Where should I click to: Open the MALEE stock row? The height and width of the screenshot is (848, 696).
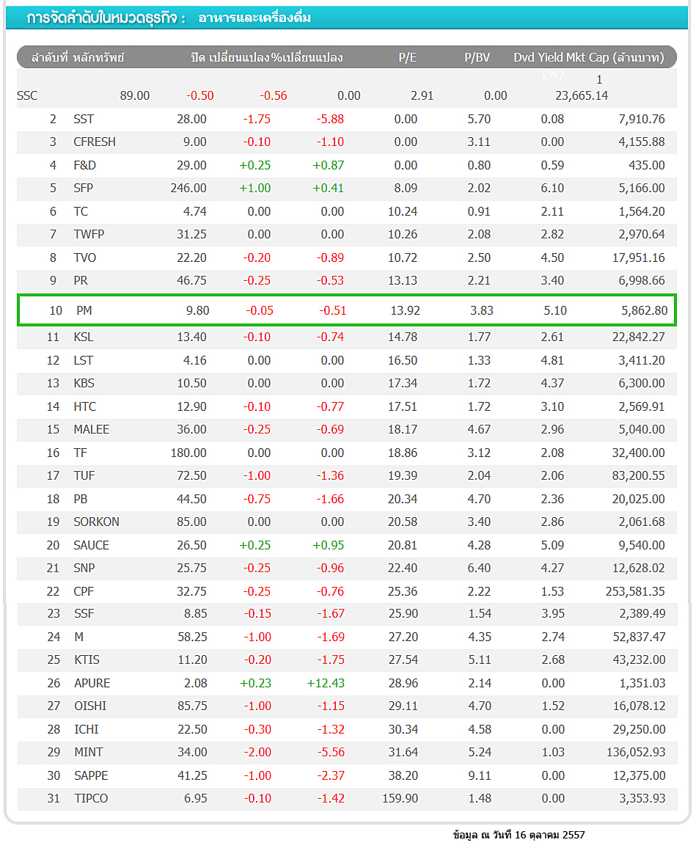tap(91, 429)
